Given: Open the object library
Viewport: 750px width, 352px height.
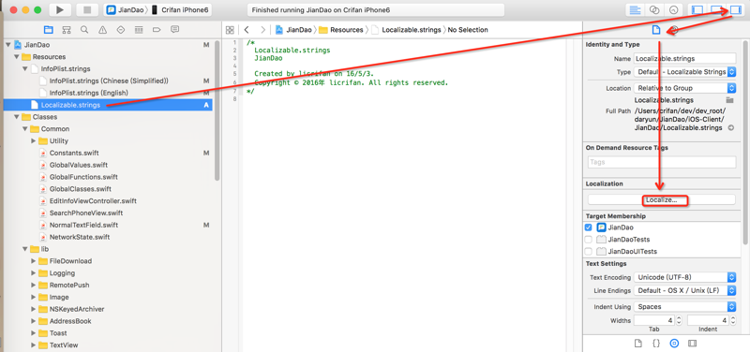Looking at the screenshot, I should click(x=674, y=344).
